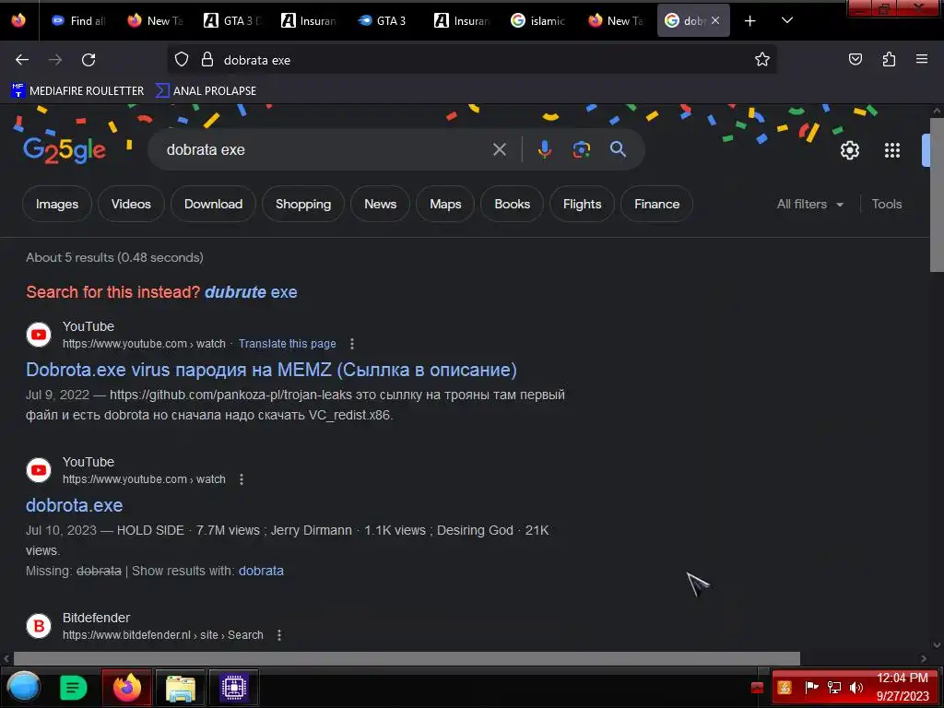This screenshot has height=708, width=944.
Task: Open Google quick settings gear
Action: click(849, 150)
